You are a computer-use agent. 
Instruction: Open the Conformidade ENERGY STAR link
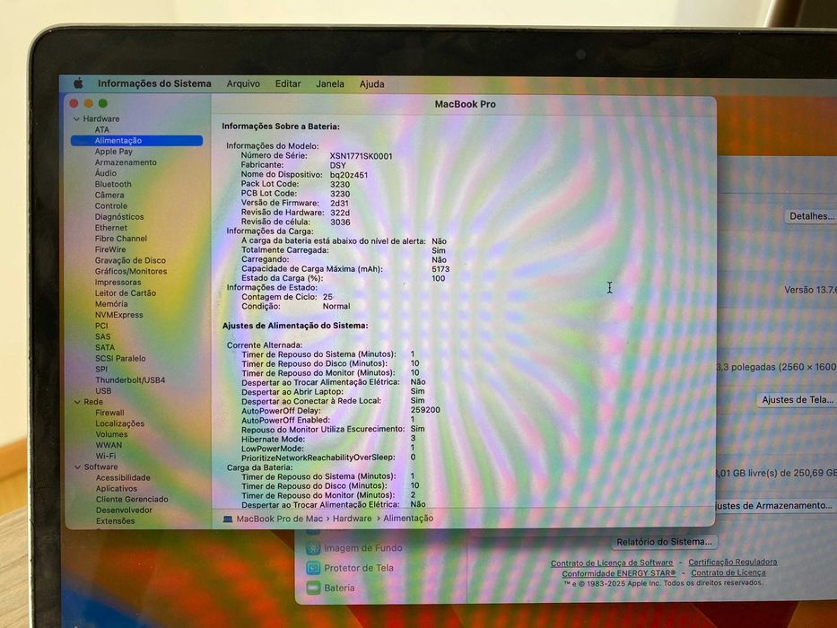(619, 573)
